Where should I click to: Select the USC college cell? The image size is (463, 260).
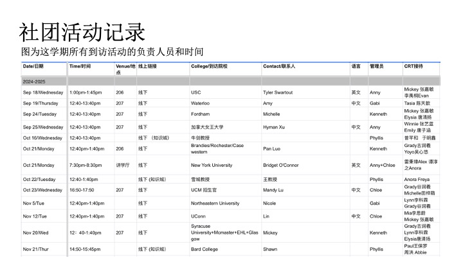196,92
